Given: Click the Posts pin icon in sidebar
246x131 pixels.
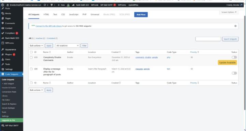Looking at the screenshot, I should [3, 9].
